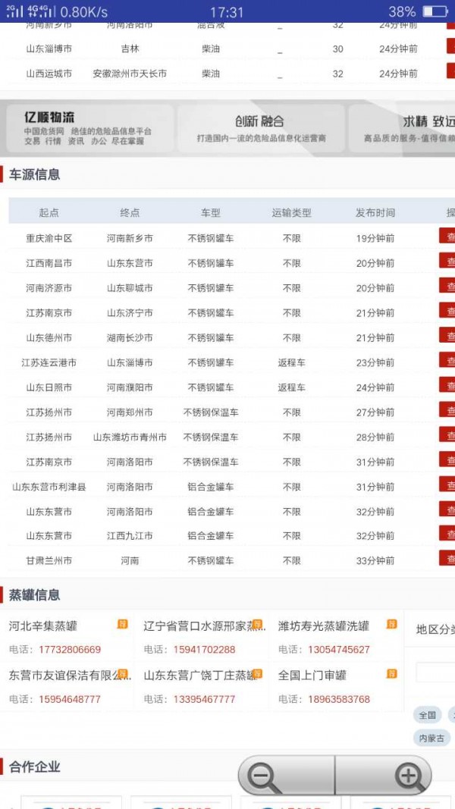Viewport: 455px width, 809px height.
Task: Click the 终点 column header
Action: pyautogui.click(x=130, y=212)
